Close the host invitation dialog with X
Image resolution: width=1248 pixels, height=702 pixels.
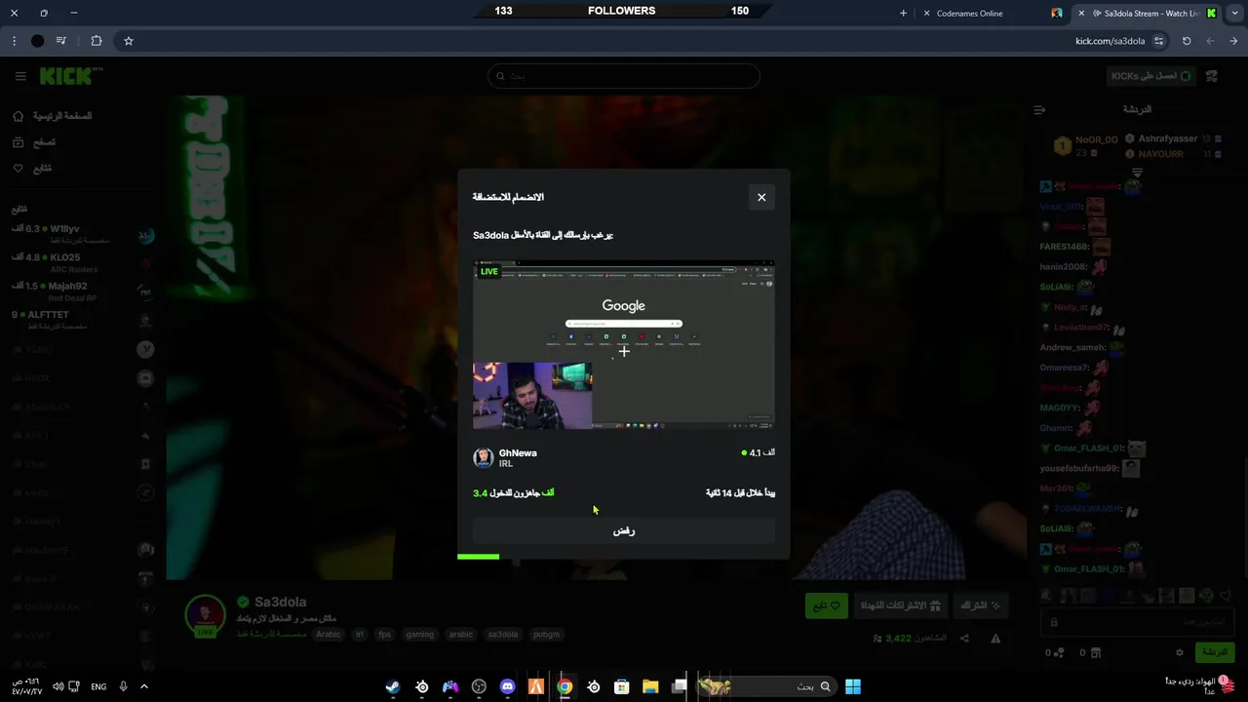click(x=761, y=197)
